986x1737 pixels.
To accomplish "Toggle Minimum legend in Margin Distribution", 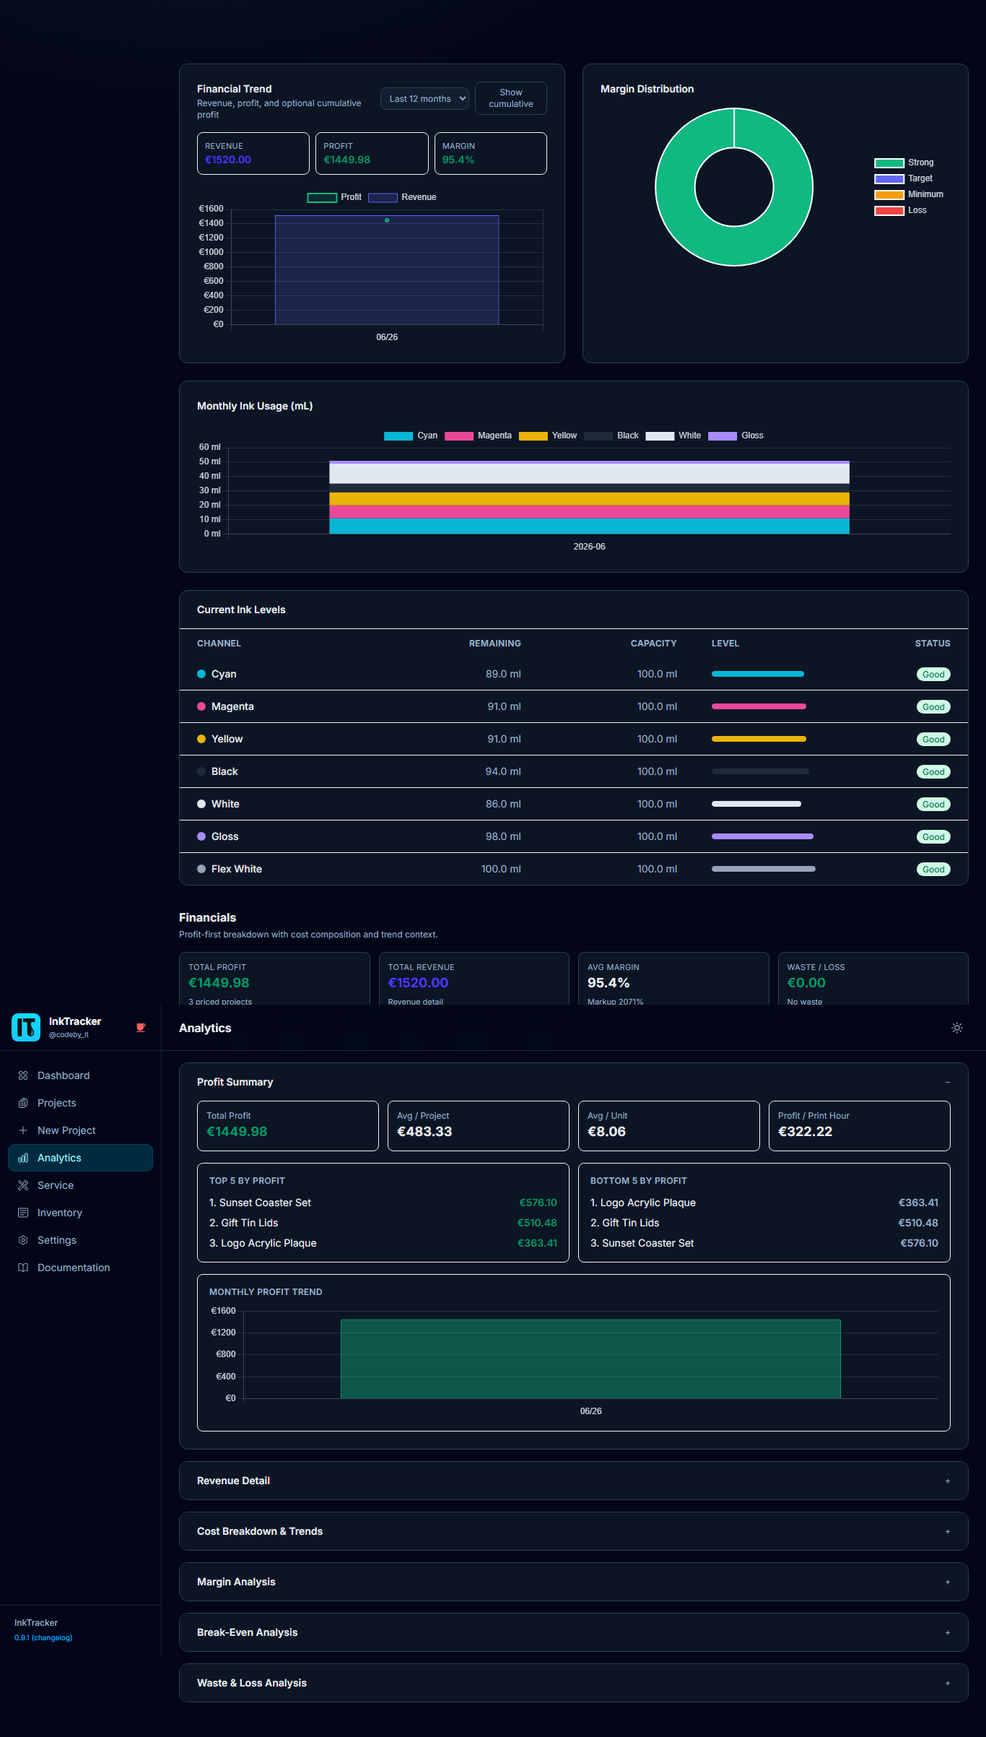I will click(x=909, y=194).
